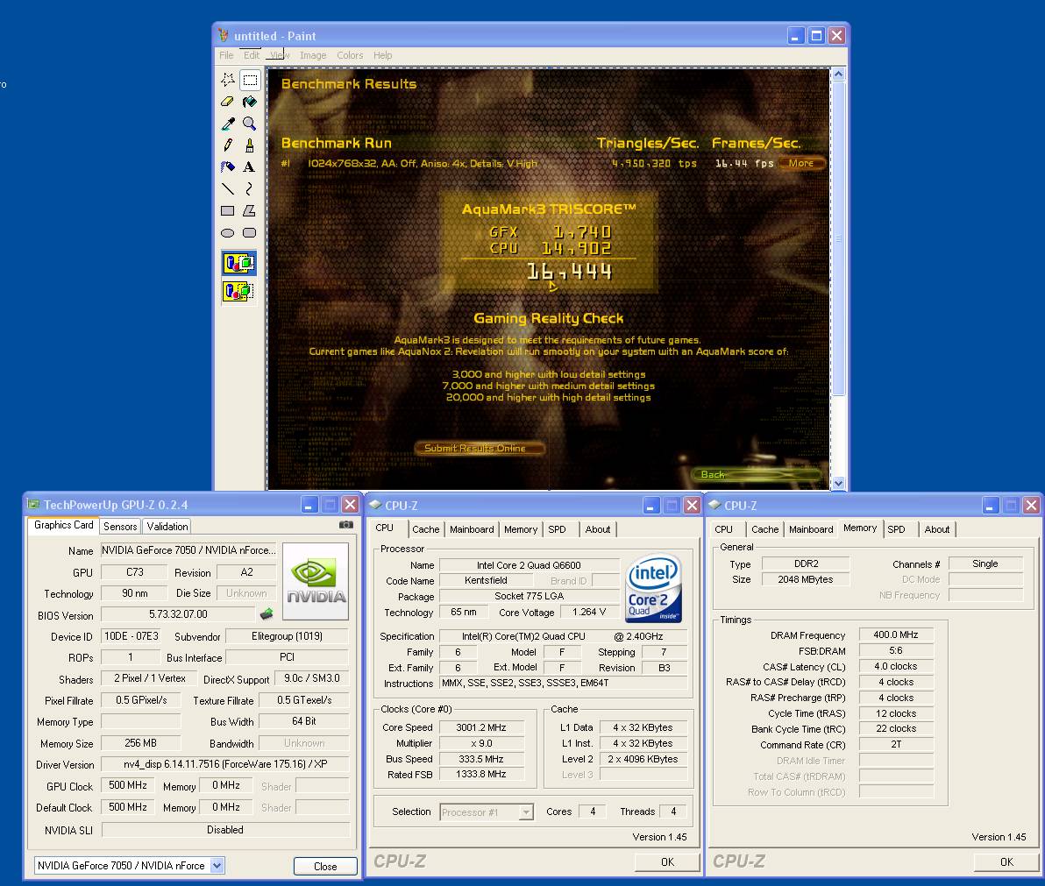Image resolution: width=1045 pixels, height=886 pixels.
Task: Click the GPU Name field in GPU-Z
Action: coord(188,550)
